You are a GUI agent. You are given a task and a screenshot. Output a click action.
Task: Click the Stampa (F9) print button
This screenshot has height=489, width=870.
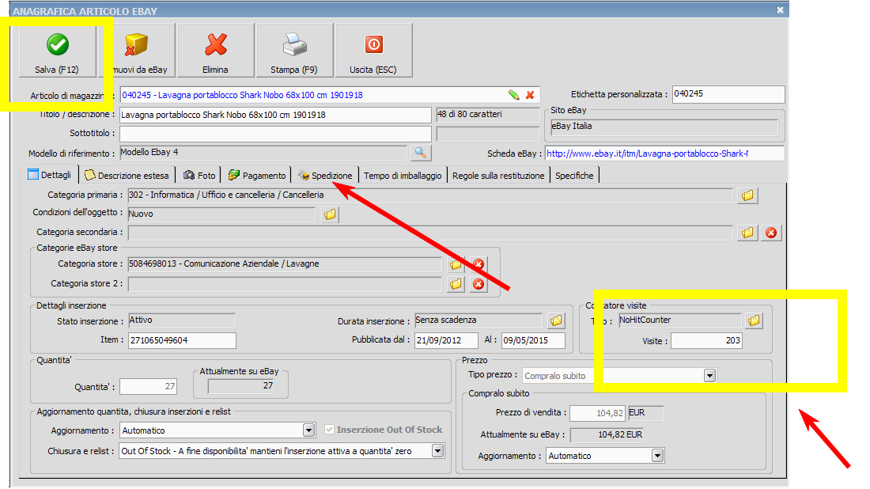(294, 51)
